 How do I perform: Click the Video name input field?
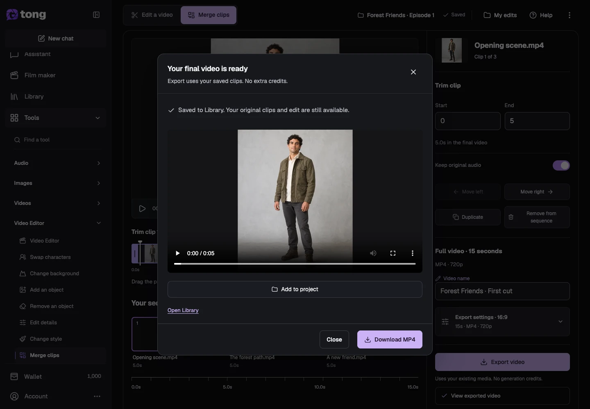coord(502,291)
